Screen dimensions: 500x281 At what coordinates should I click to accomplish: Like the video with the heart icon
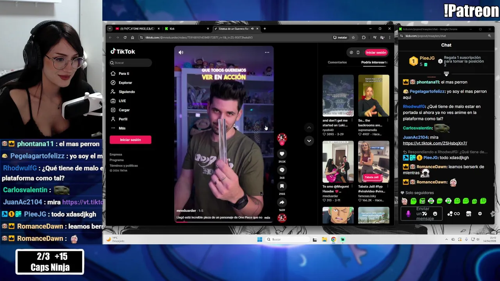[x=282, y=154]
